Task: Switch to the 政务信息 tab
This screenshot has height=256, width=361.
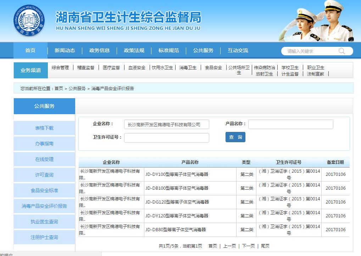Action: point(99,51)
